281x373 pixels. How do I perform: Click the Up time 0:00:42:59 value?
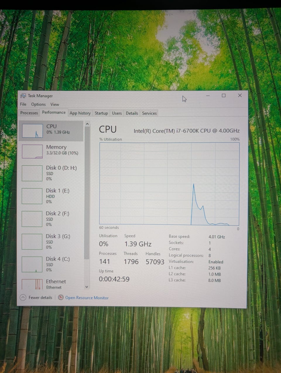click(114, 279)
